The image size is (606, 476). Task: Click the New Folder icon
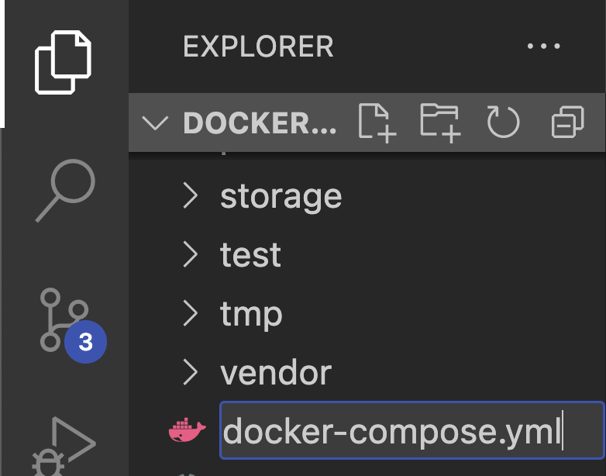(440, 122)
